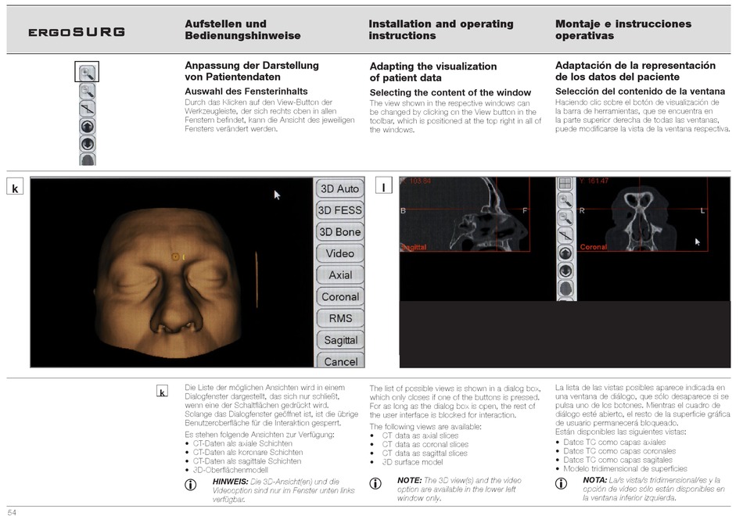Pick the Coronal button in the view list
This screenshot has width=743, height=516.
(x=339, y=297)
